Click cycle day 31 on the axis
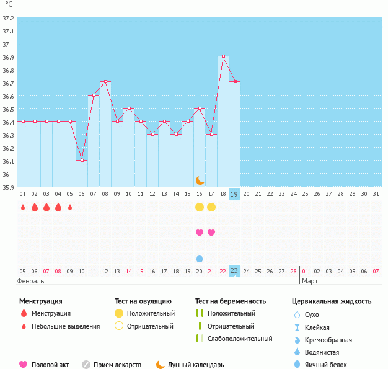 click(x=376, y=193)
